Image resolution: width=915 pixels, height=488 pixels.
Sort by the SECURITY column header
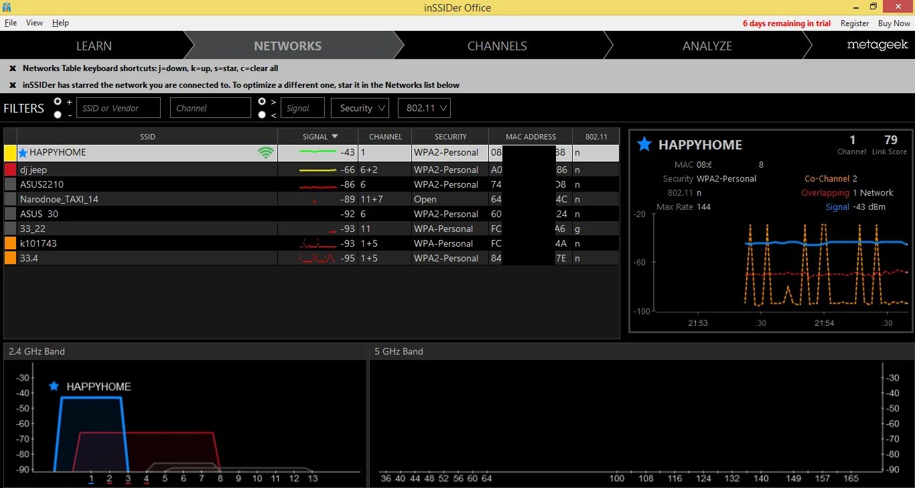point(450,137)
